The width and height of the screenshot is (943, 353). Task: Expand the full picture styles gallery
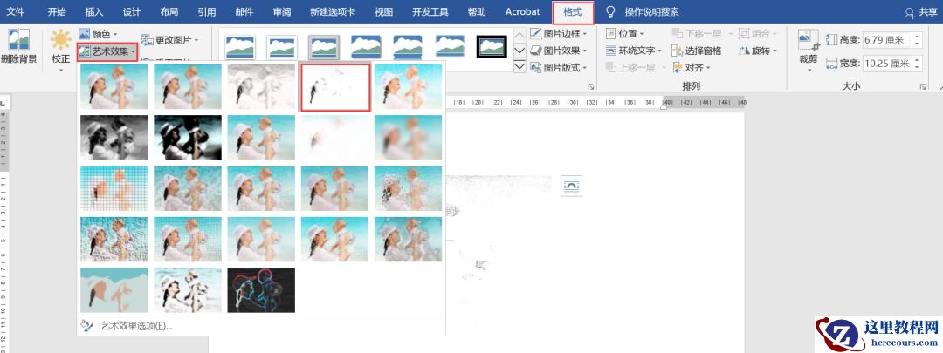(520, 66)
